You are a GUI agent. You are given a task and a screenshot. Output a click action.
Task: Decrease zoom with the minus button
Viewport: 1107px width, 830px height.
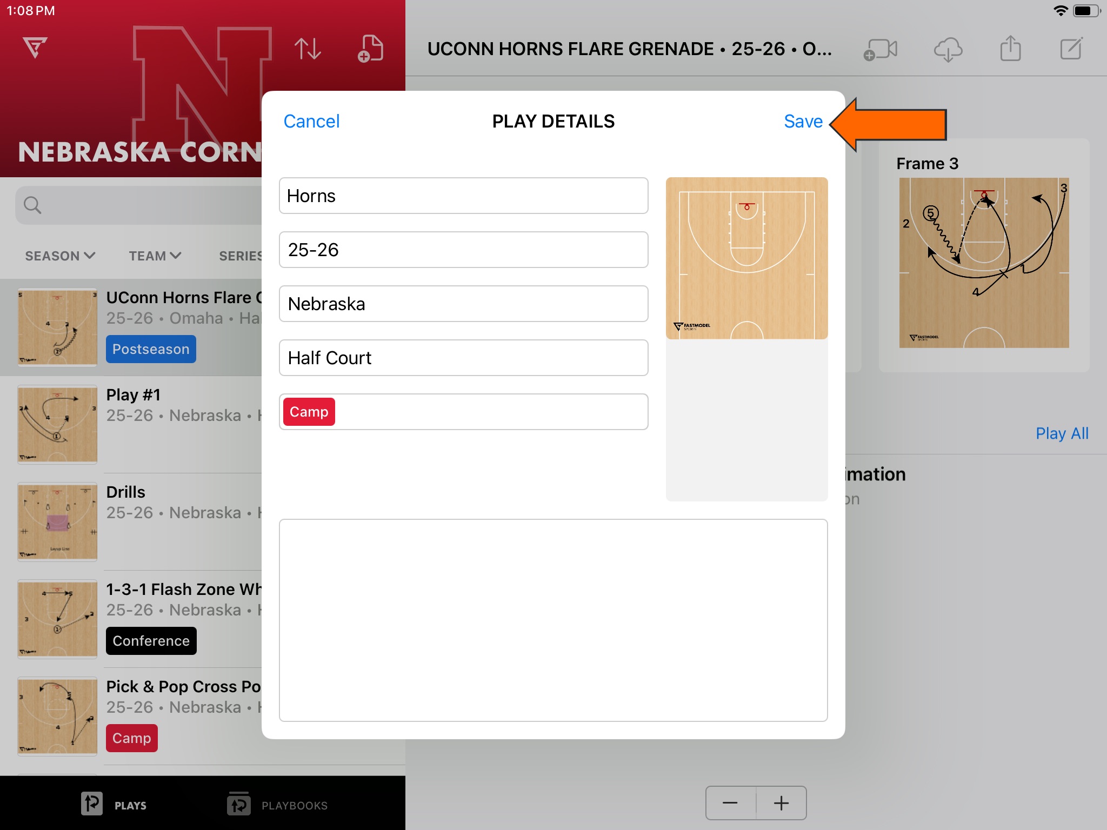[x=730, y=803]
